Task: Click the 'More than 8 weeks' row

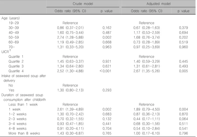Action: 24,133
